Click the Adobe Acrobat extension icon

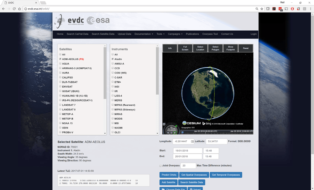pyautogui.click(x=274, y=9)
